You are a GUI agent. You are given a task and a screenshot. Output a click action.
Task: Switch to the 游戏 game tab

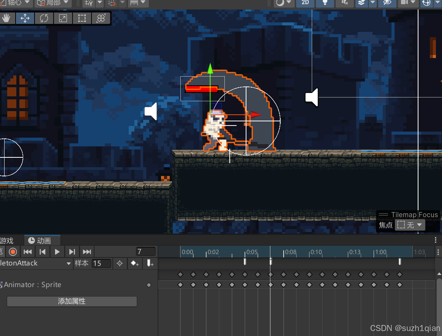[x=7, y=241]
